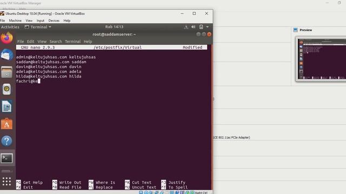Minimize the root@saddamserver terminal window
346x194 pixels.
point(198,34)
